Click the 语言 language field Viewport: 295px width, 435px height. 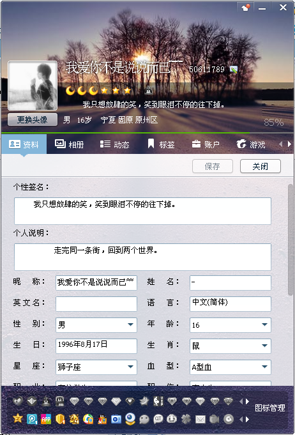point(231,304)
